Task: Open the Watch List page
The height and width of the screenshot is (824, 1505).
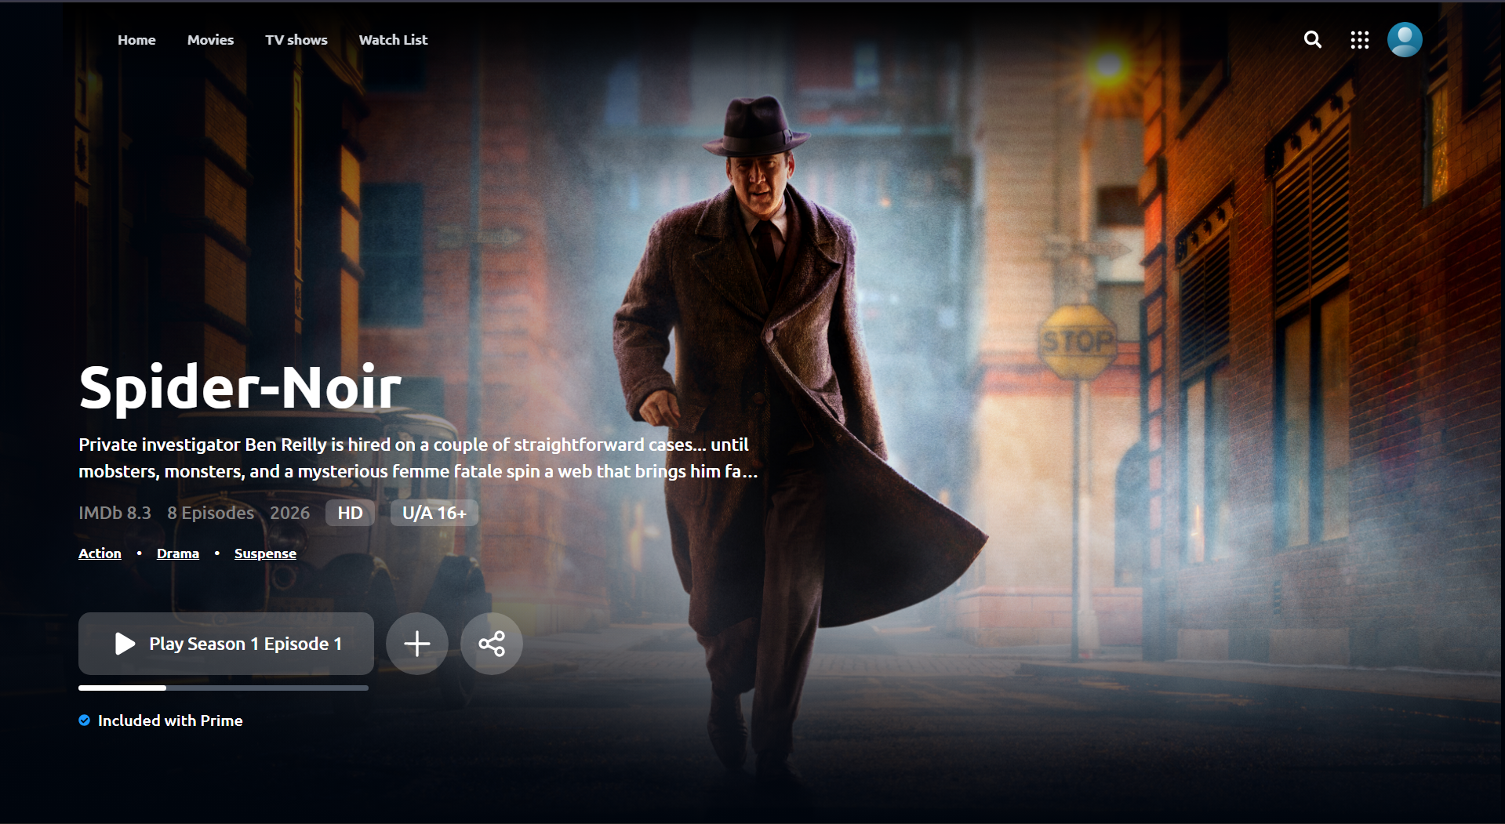Action: coord(393,40)
